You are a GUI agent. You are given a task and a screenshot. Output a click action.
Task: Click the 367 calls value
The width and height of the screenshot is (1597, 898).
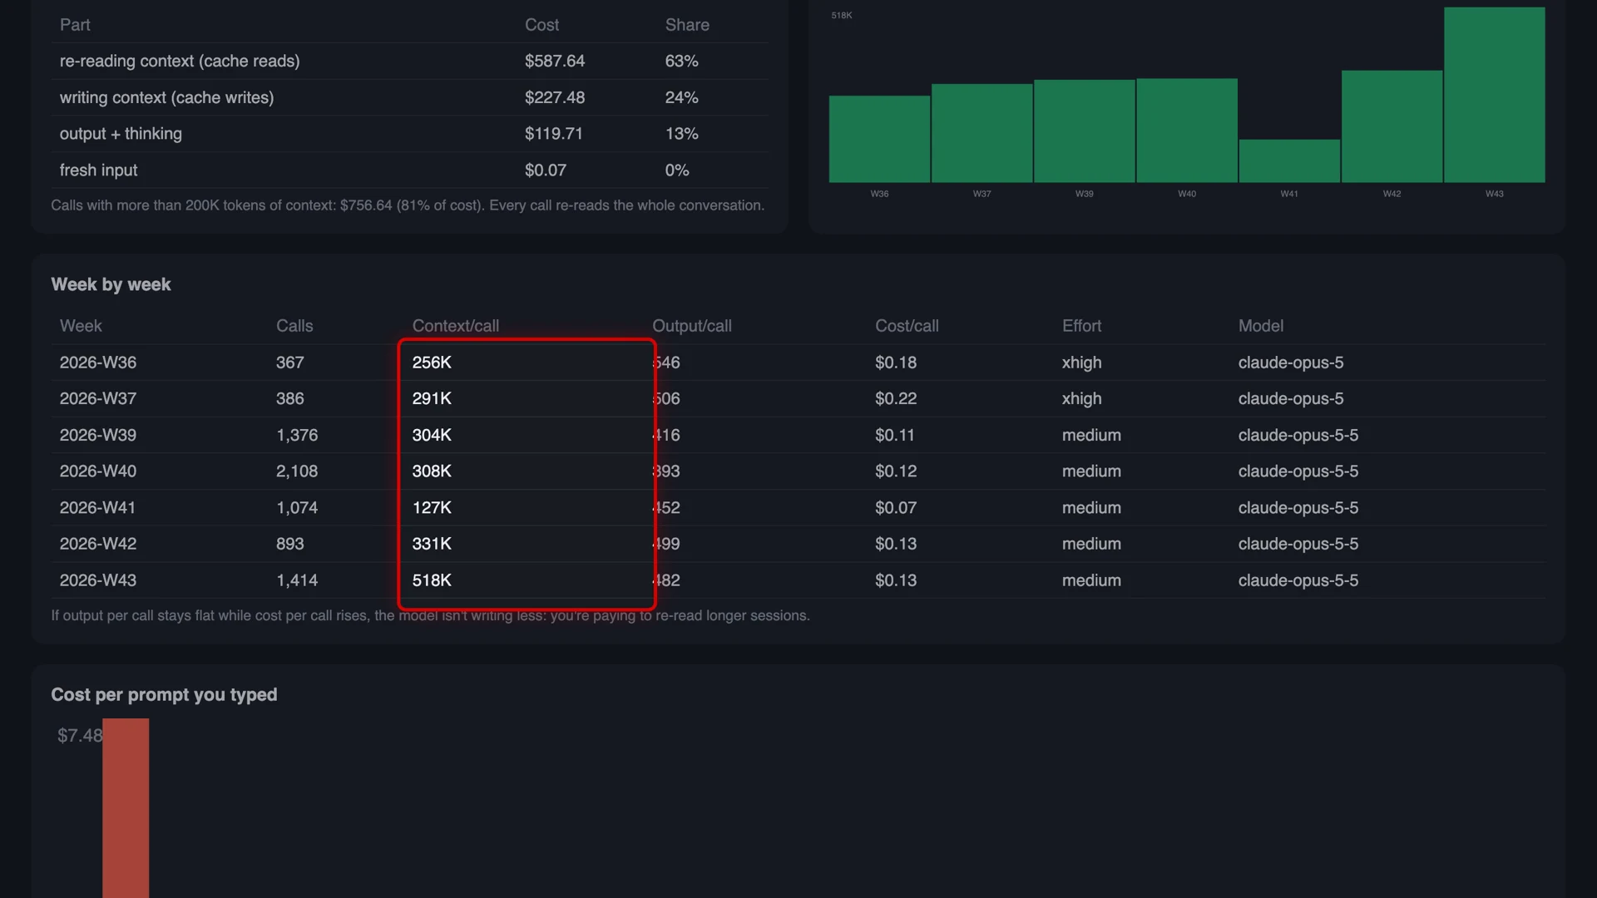289,363
